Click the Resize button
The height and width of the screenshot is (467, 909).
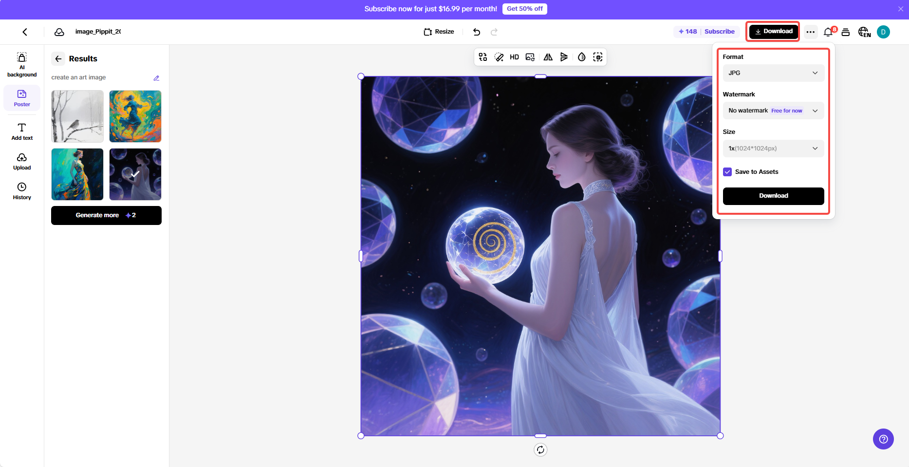[x=439, y=32]
